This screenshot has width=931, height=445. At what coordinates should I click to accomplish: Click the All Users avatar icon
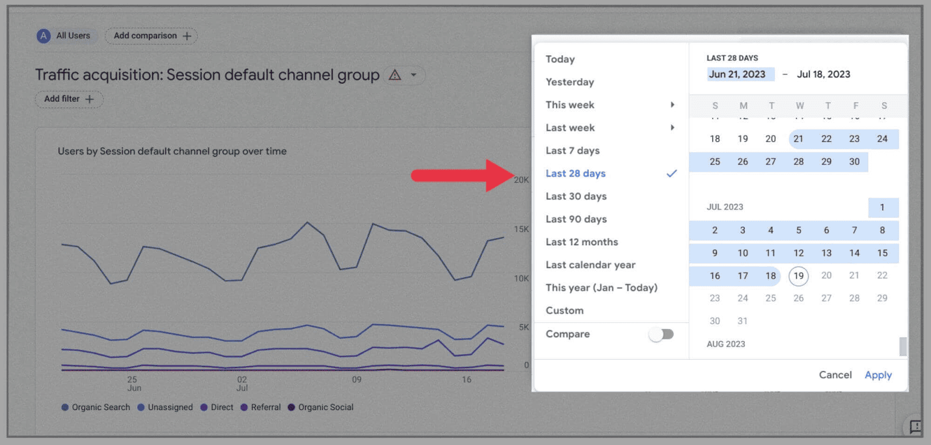click(44, 36)
